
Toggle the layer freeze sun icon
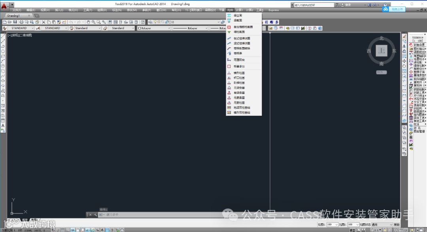coord(159,22)
